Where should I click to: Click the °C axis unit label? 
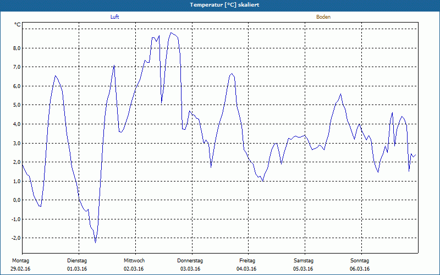pos(18,25)
